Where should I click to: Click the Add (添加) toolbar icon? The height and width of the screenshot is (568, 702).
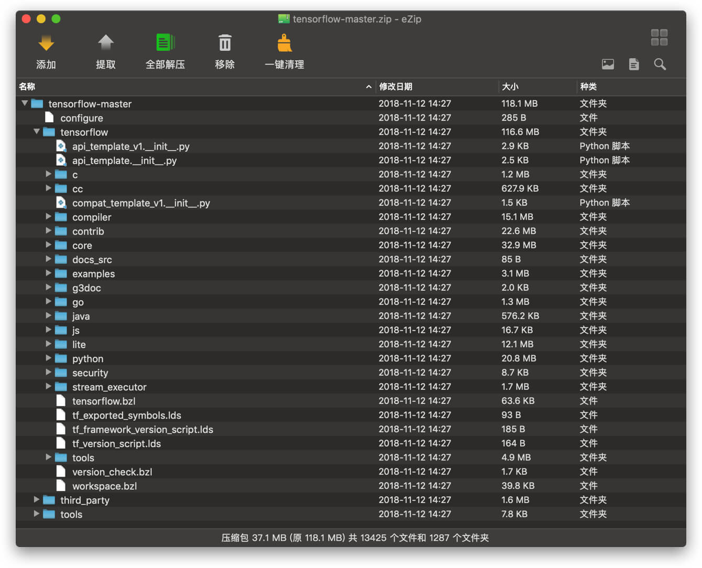(x=46, y=43)
